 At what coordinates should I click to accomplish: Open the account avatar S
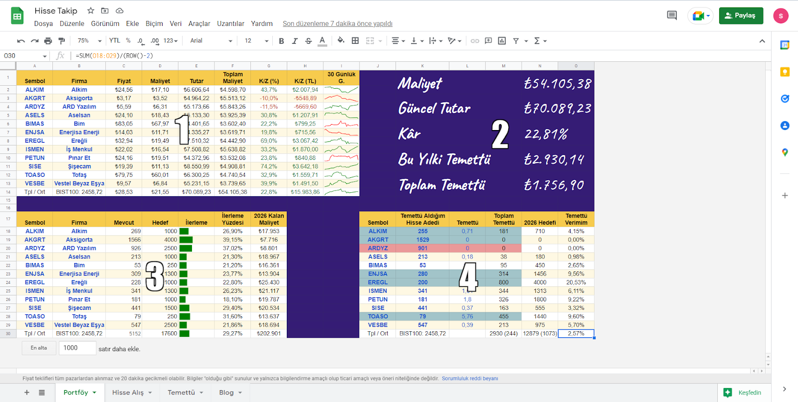(x=781, y=16)
